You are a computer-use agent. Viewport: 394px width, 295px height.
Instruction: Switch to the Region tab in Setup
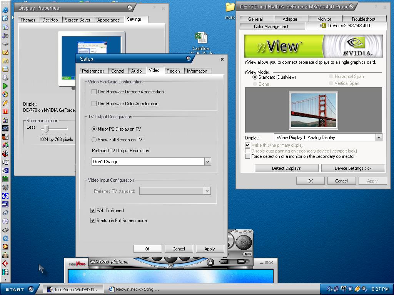point(173,71)
